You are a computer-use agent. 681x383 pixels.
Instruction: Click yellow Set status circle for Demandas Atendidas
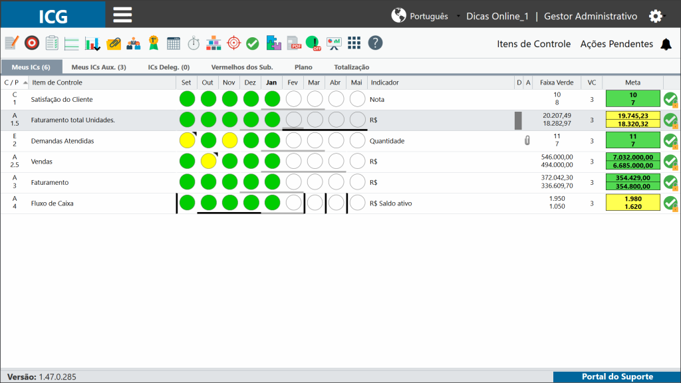point(187,141)
